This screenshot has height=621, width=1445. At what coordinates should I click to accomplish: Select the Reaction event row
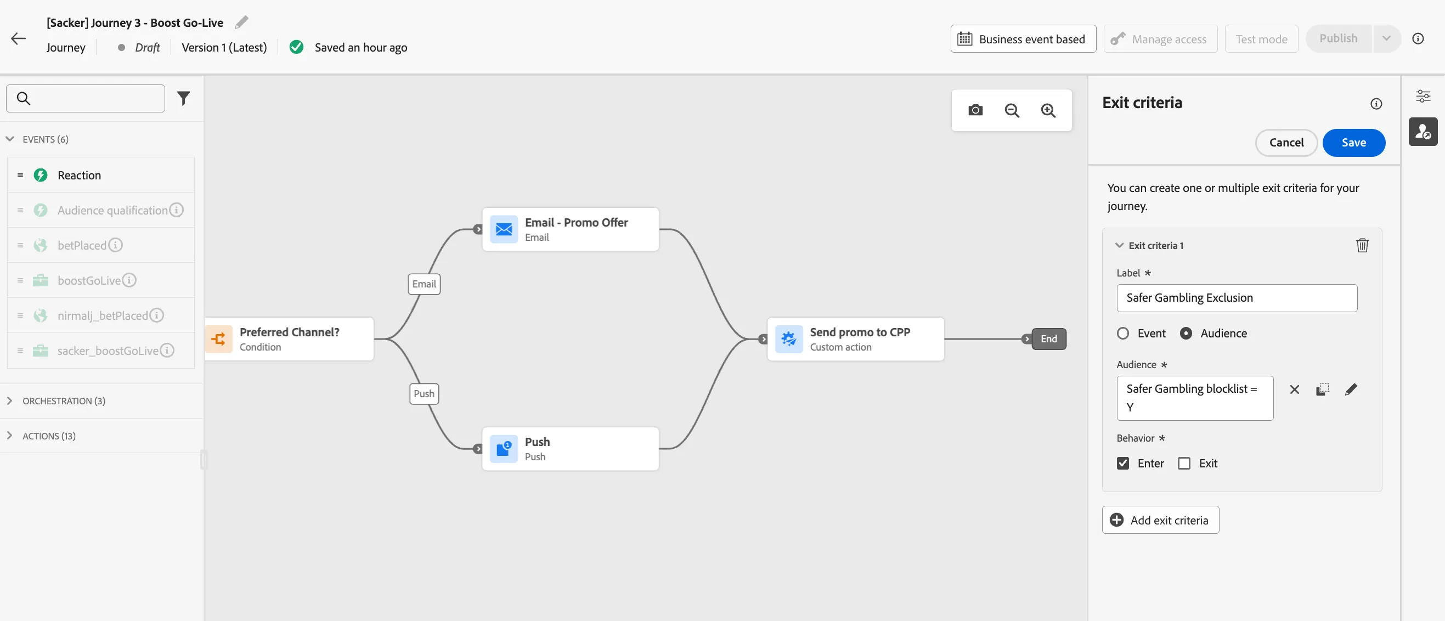[x=101, y=175]
